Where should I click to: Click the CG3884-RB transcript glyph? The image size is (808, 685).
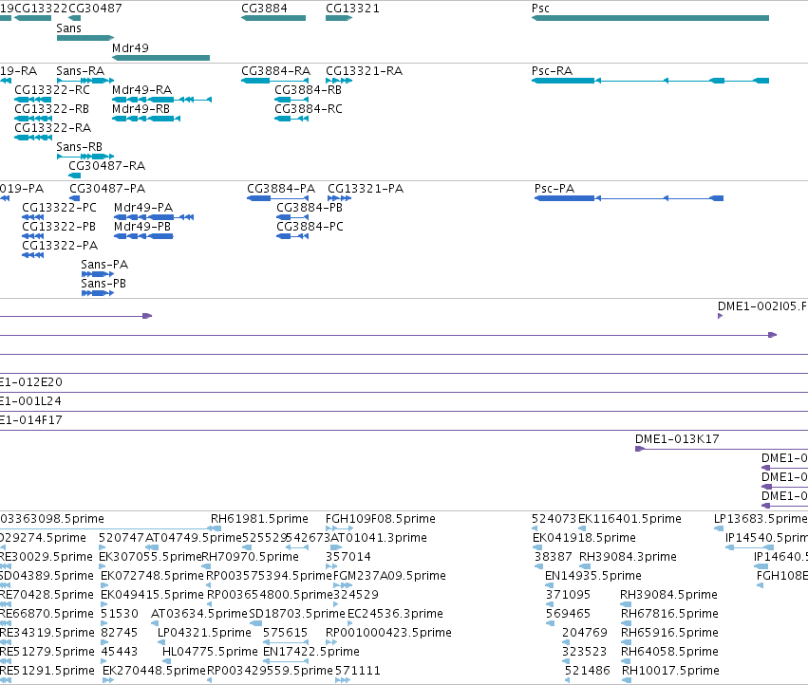coord(291,100)
